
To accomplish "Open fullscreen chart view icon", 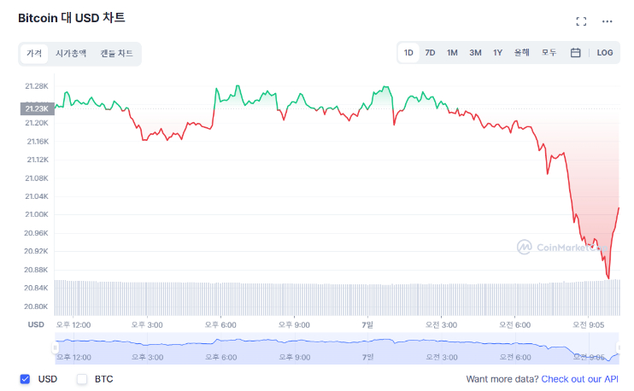I will click(582, 21).
